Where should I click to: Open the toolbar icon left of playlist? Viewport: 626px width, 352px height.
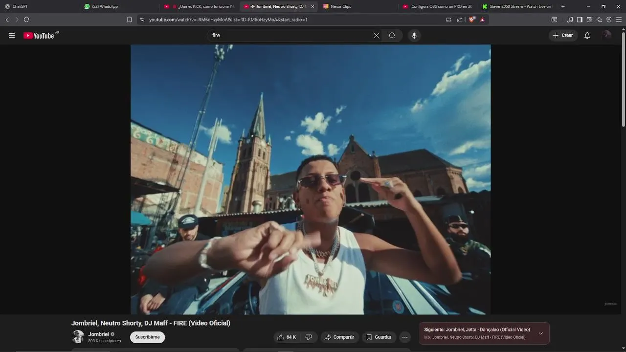coord(554,20)
